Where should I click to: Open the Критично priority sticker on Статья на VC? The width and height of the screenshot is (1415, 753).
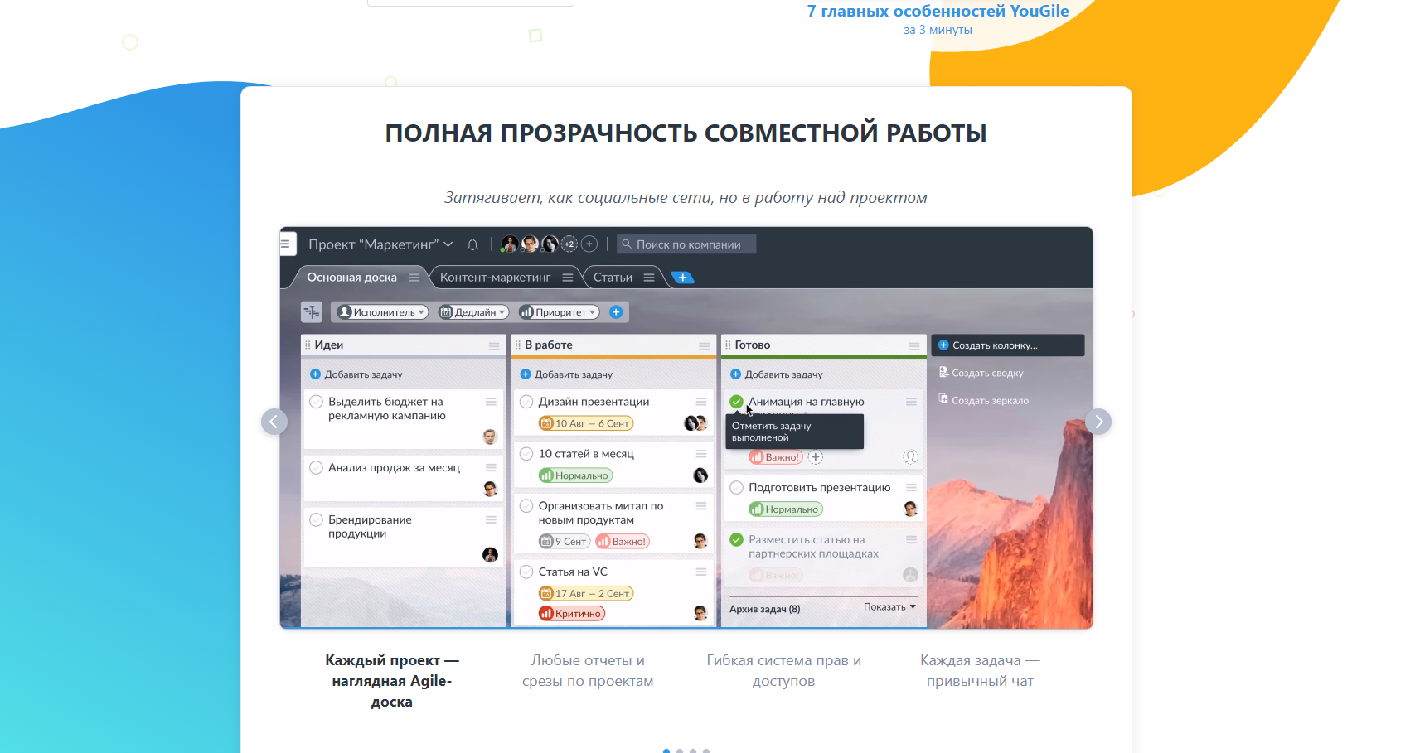click(x=572, y=614)
